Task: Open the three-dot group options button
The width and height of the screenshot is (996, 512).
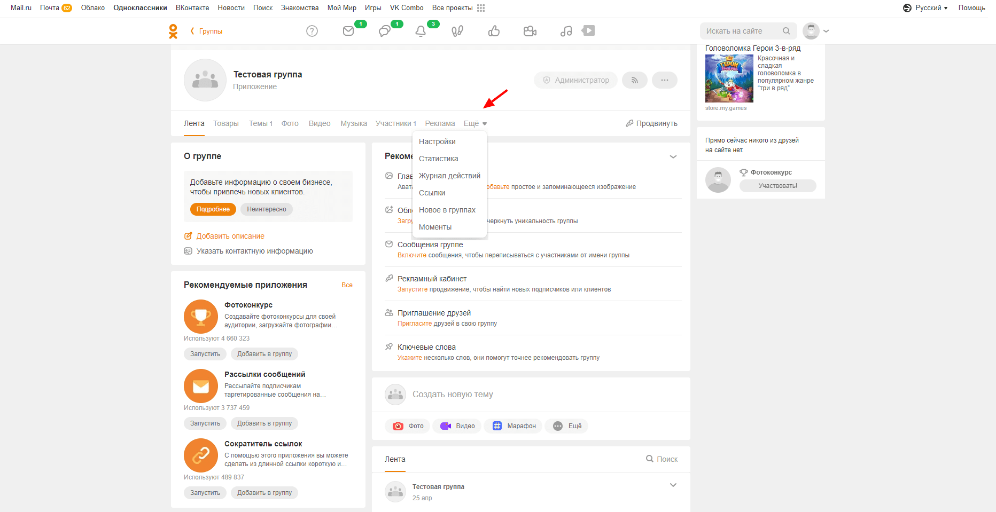Action: point(664,80)
